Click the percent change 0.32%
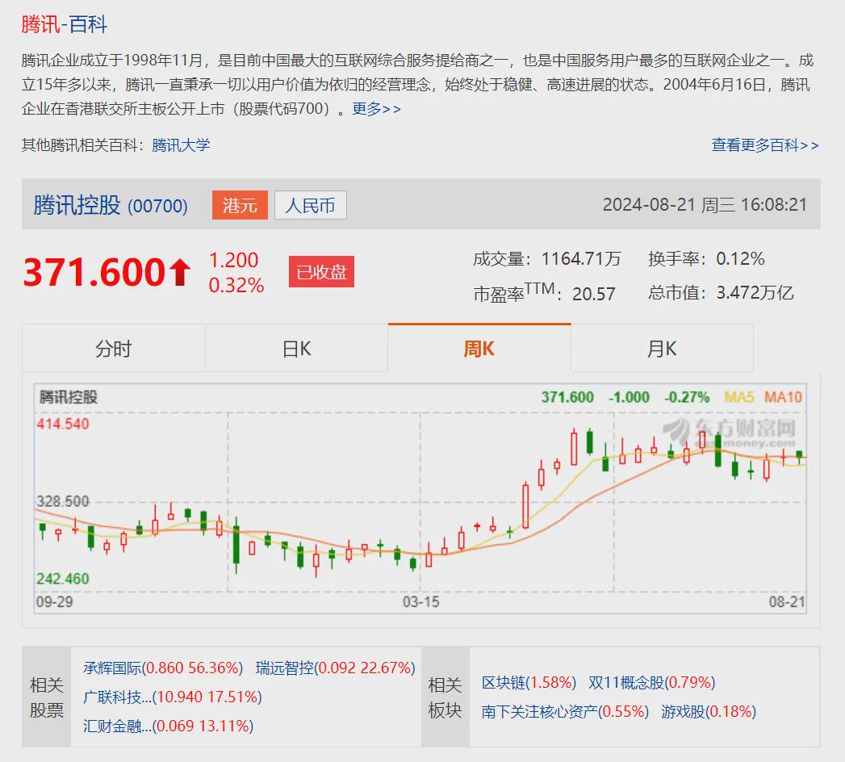845x762 pixels. pyautogui.click(x=236, y=285)
